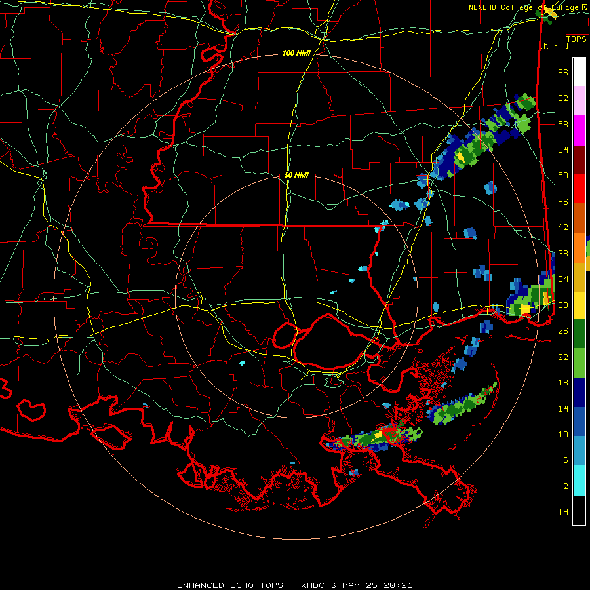Click the "38" legend value
The image size is (590, 590).
point(563,253)
